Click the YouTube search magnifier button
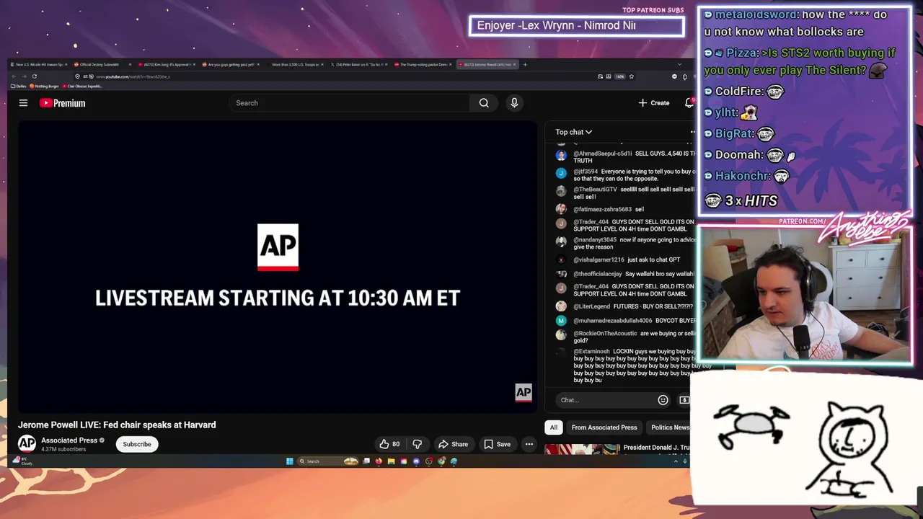 [x=484, y=103]
